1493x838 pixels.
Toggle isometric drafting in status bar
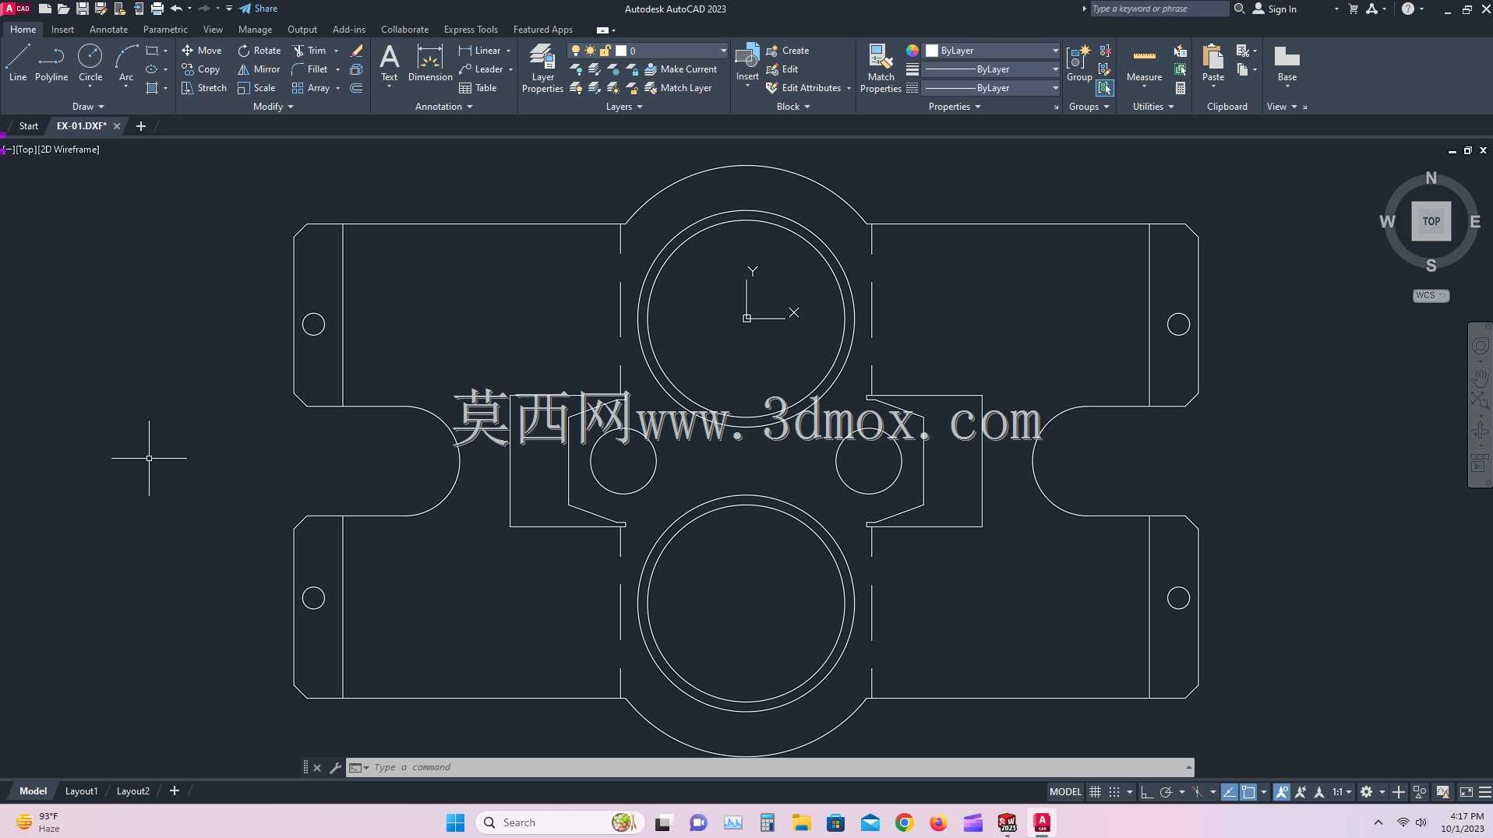tap(1198, 791)
